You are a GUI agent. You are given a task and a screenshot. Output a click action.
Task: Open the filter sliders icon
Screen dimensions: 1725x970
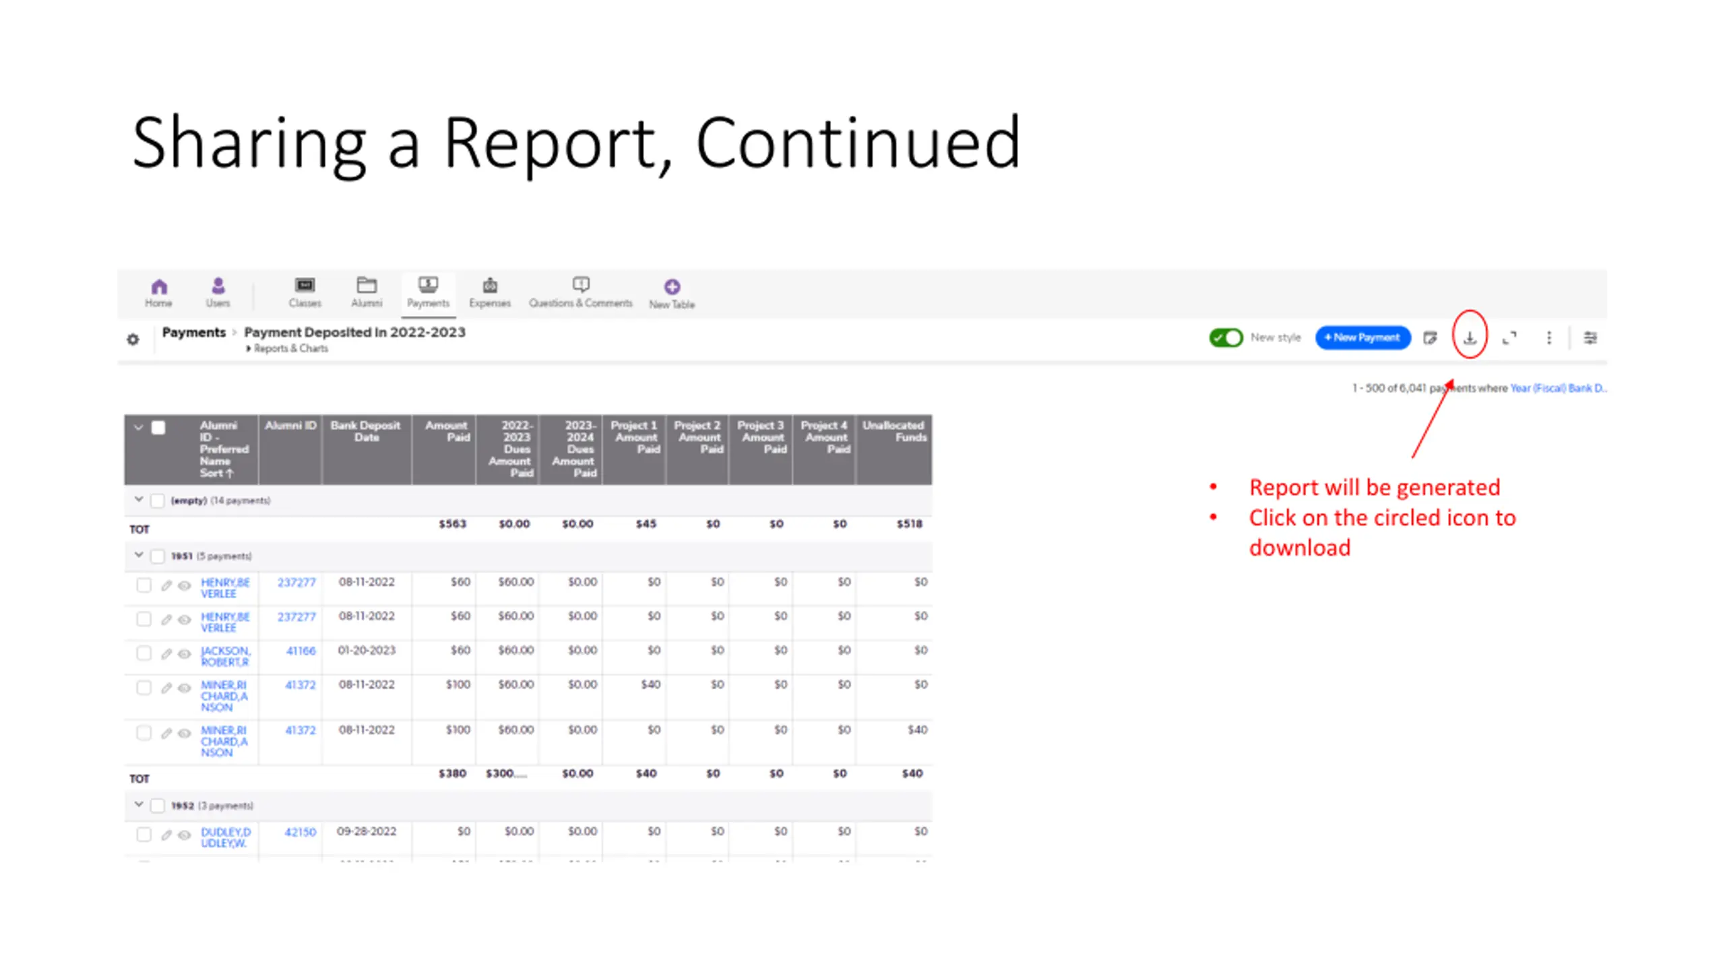tap(1590, 337)
